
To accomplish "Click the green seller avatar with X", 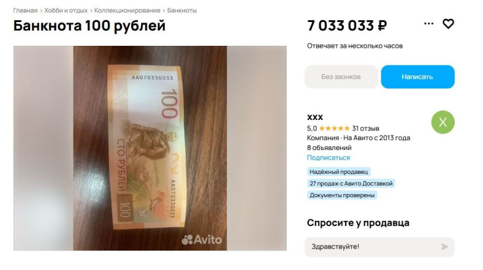I will (443, 122).
